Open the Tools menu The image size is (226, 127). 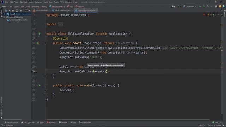coord(56,2)
